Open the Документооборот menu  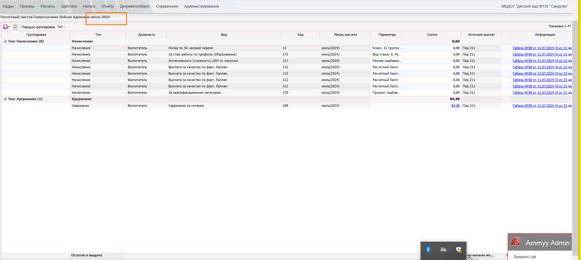point(135,6)
